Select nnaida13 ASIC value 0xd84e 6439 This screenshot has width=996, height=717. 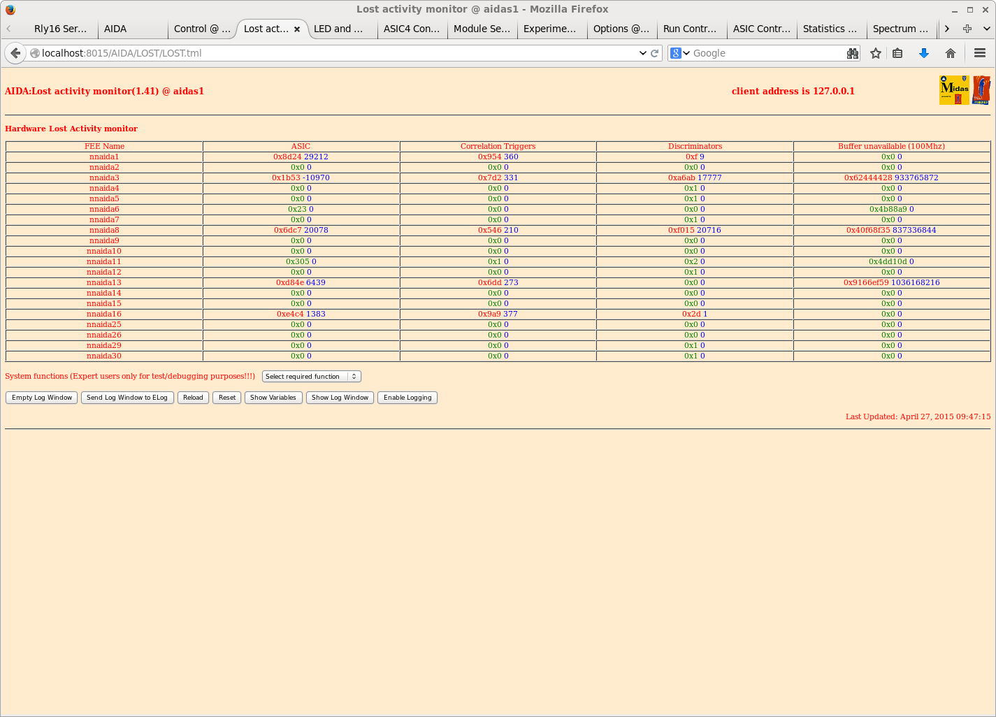(x=301, y=283)
